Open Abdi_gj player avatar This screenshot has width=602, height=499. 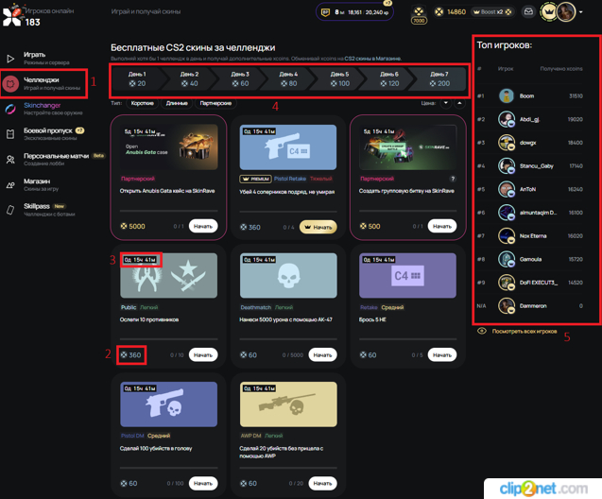(507, 119)
